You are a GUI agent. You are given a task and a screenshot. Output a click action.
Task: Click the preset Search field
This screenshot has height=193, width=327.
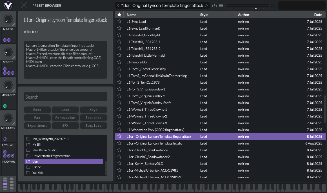tap(65, 97)
